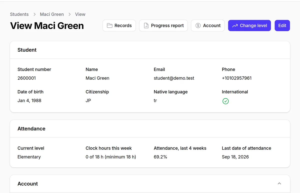This screenshot has height=193, width=300.
Task: Open the Progress report text
Action: click(167, 26)
